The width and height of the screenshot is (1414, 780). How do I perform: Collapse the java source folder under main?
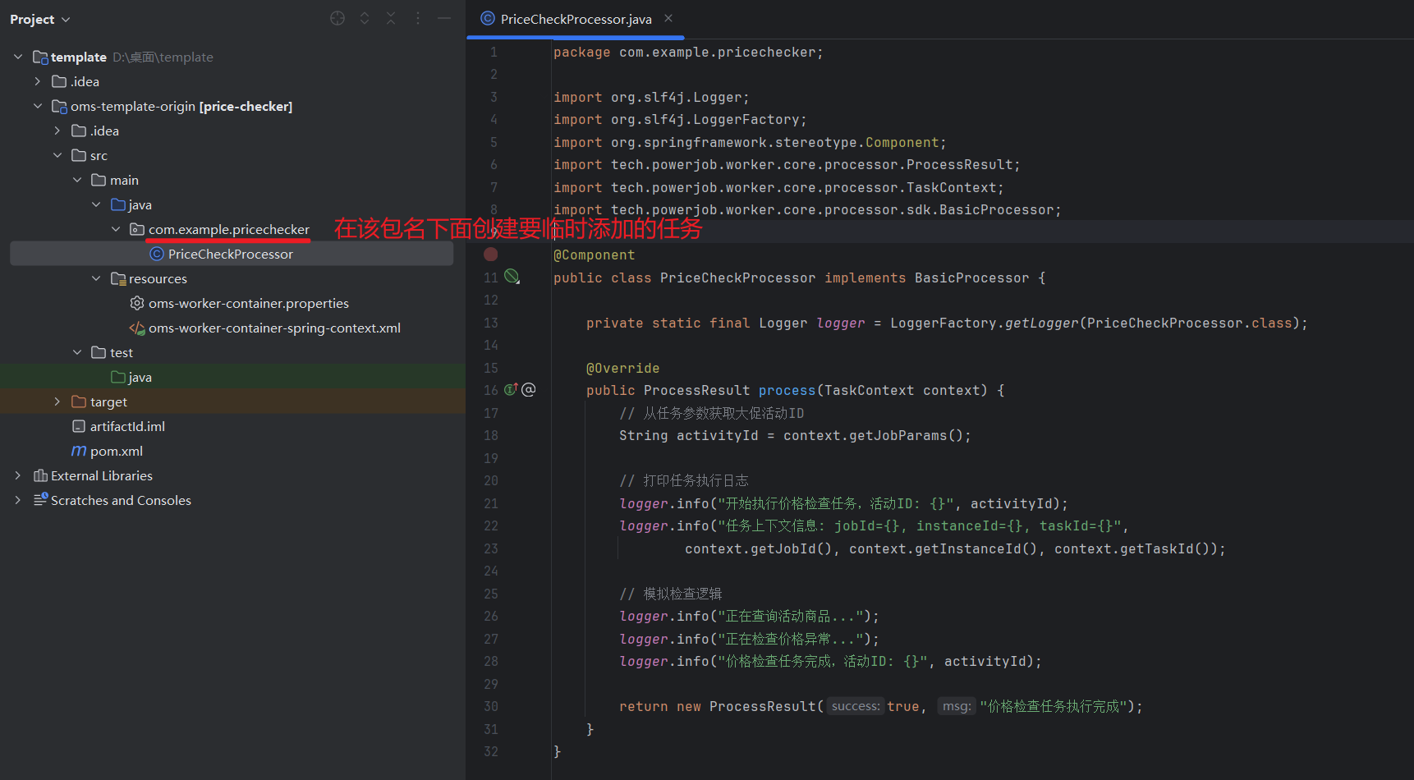97,204
